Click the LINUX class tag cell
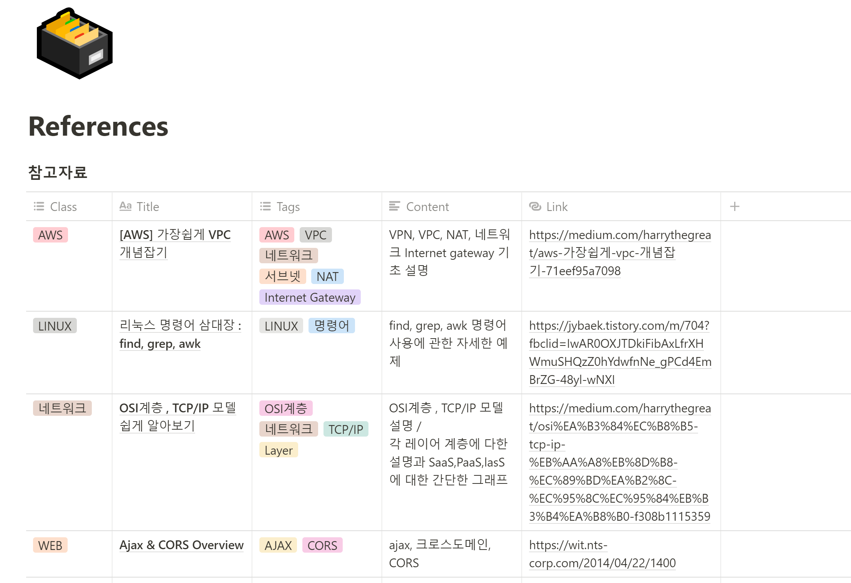Screen dimensions: 851x583 tap(55, 326)
